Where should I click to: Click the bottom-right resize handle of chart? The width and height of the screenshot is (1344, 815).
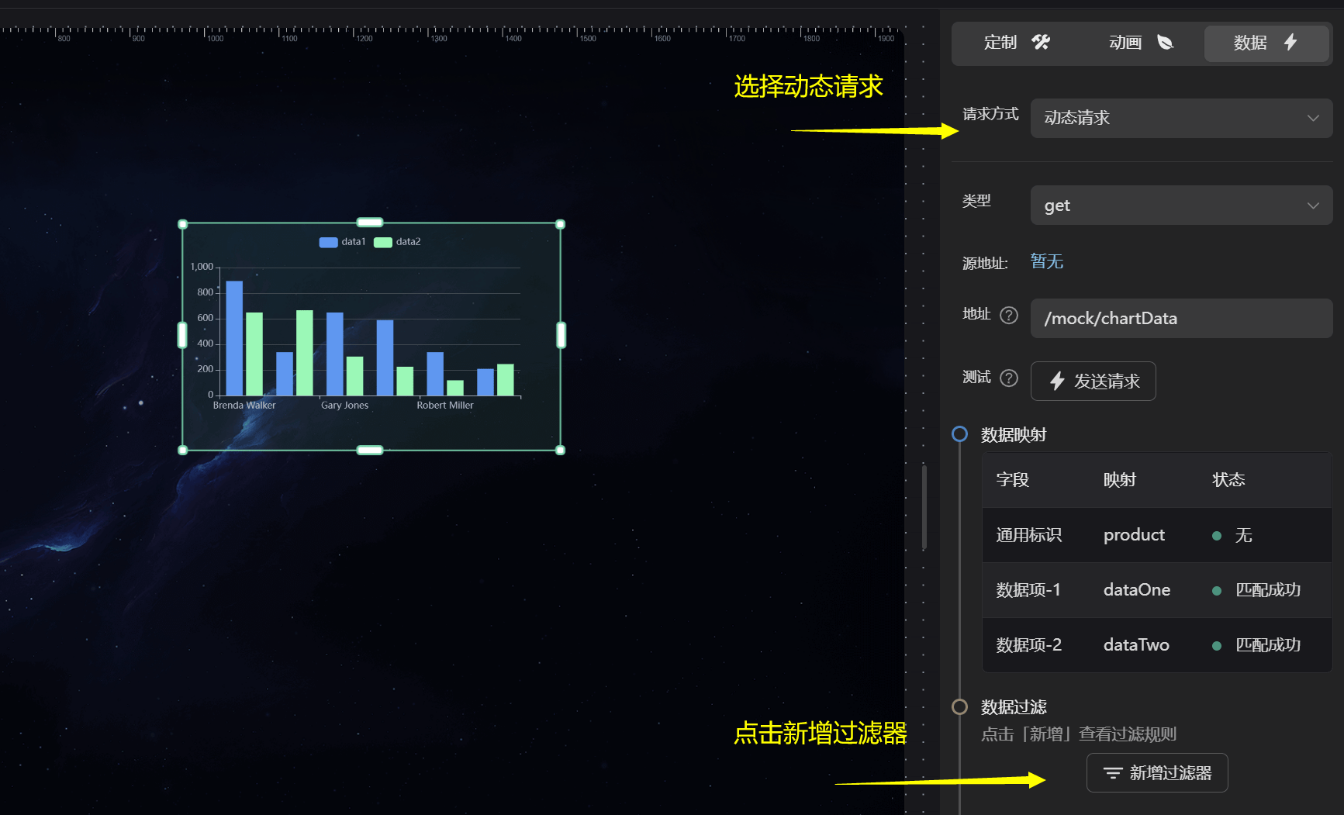click(561, 450)
